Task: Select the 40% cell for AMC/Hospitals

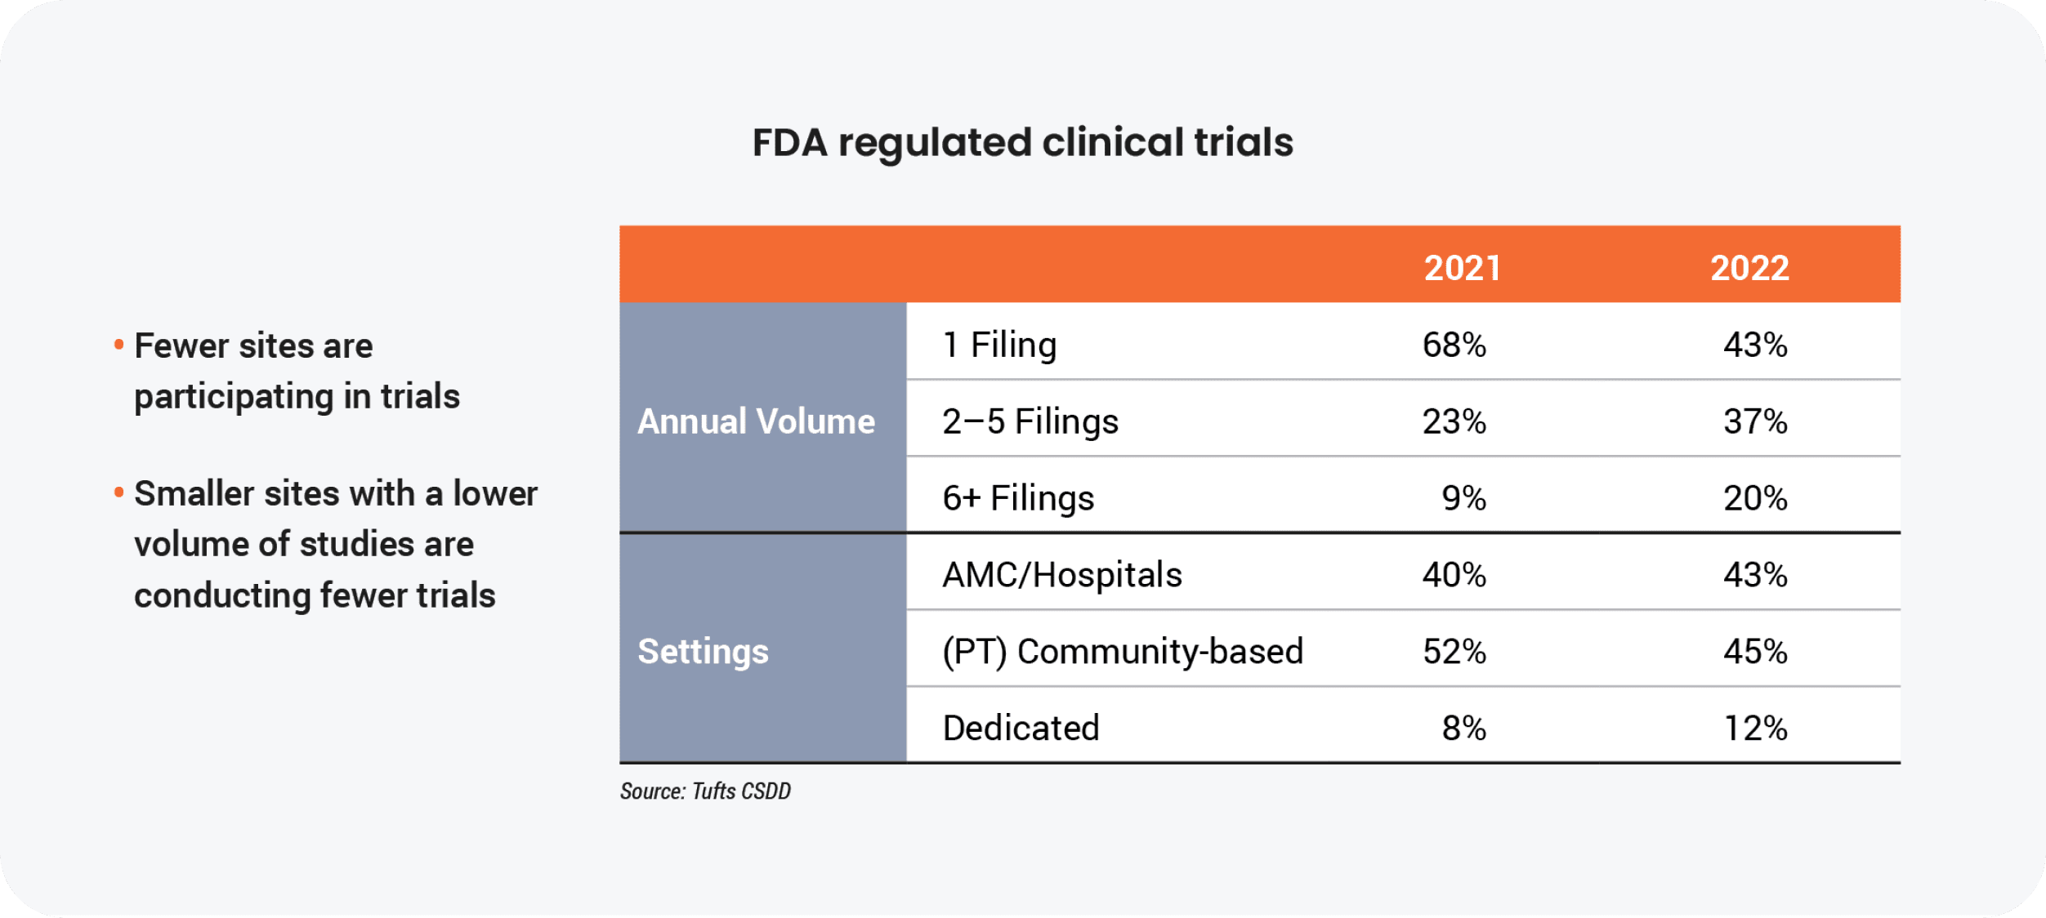Action: (1454, 575)
